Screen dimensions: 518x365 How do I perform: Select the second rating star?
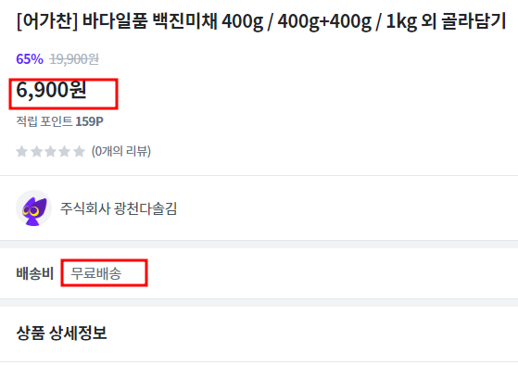coord(36,152)
